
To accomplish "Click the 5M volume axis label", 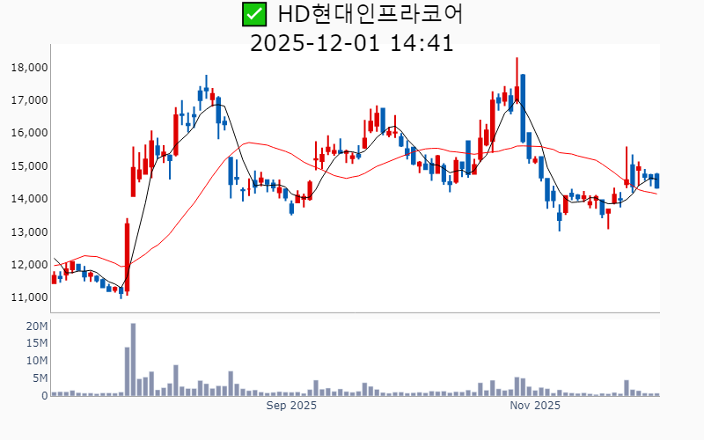I will point(40,378).
